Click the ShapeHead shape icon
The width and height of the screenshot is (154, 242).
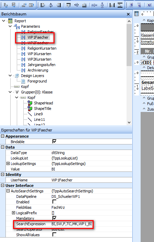coord(30,103)
